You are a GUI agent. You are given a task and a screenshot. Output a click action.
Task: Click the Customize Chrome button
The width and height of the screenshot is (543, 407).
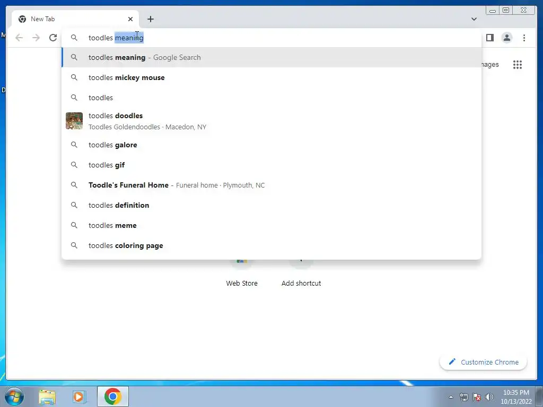[484, 362]
